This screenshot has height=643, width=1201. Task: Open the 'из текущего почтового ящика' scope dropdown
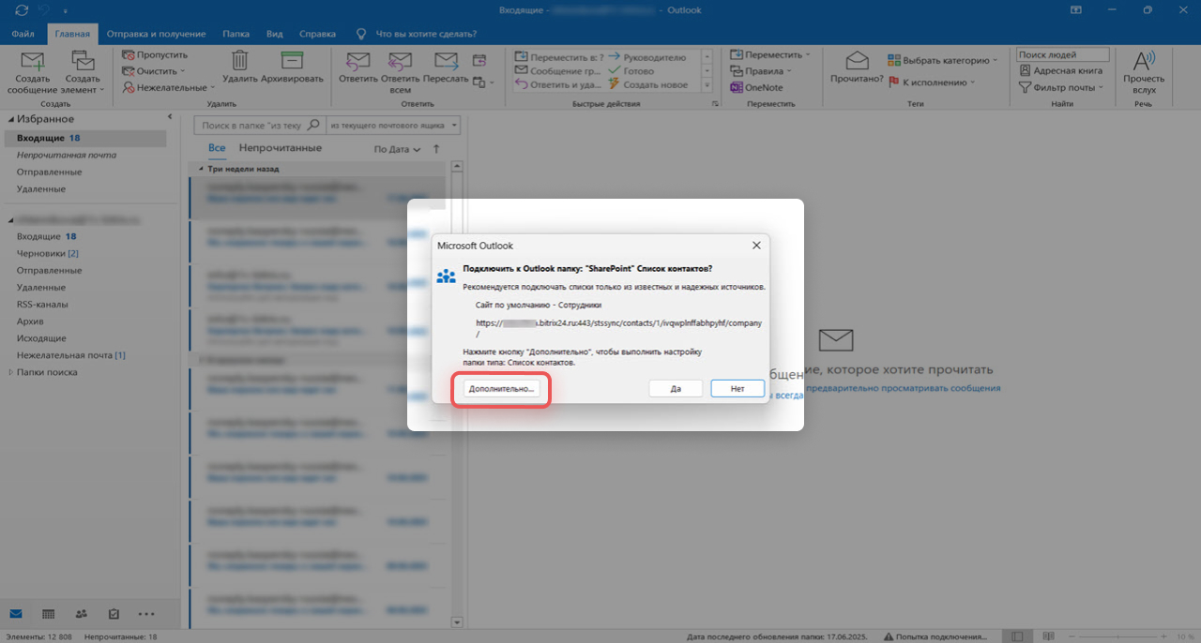pyautogui.click(x=393, y=125)
